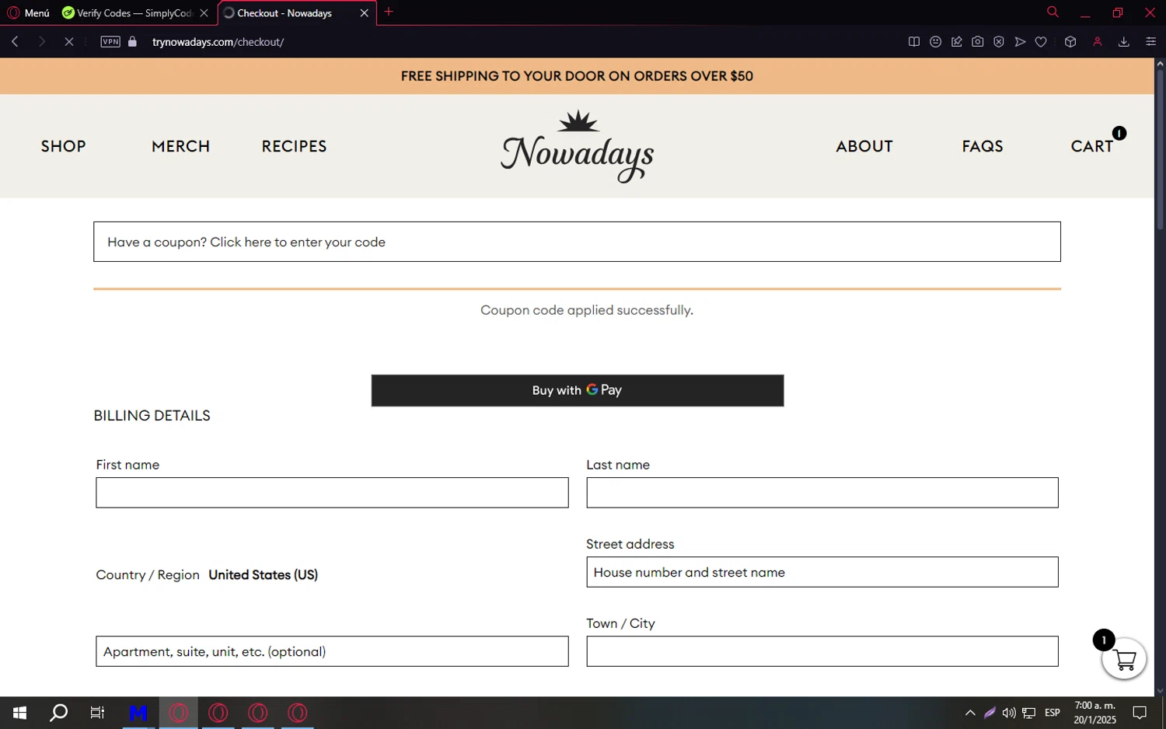Focus the First name field
Screen dimensions: 1166x729
point(332,493)
